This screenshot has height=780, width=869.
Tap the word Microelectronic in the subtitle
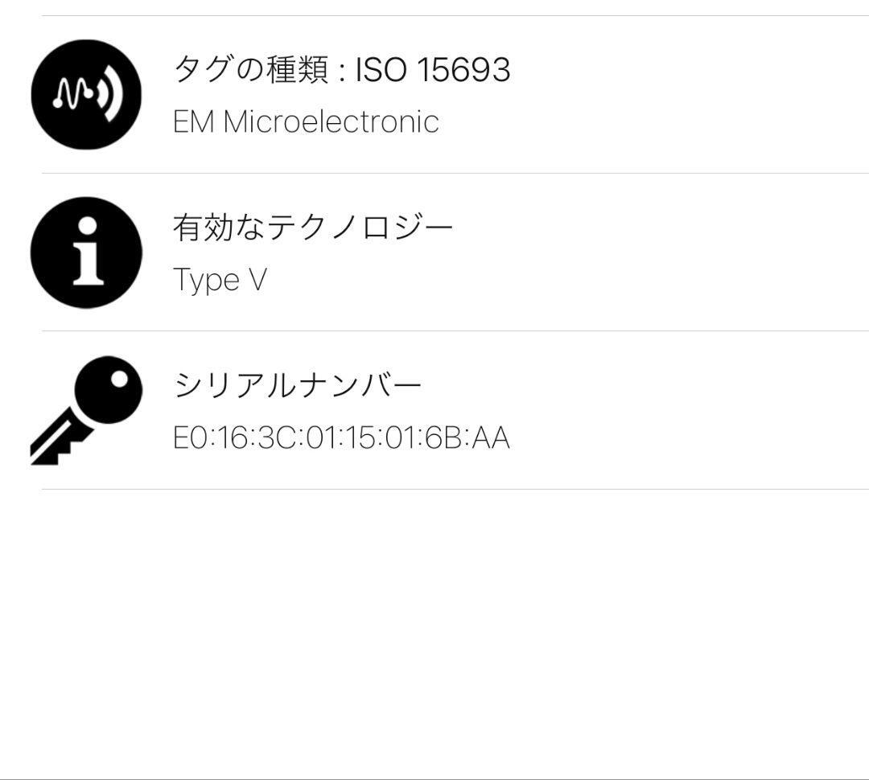pyautogui.click(x=331, y=122)
